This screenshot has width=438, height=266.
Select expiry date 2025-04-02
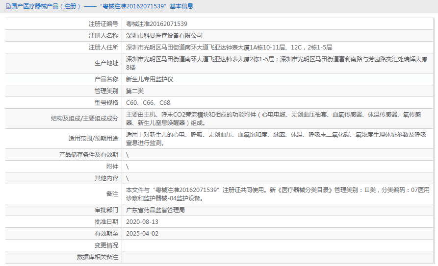coord(142,233)
